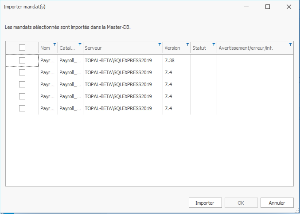Select the third row server cell
This screenshot has width=300, height=214.
(x=123, y=84)
